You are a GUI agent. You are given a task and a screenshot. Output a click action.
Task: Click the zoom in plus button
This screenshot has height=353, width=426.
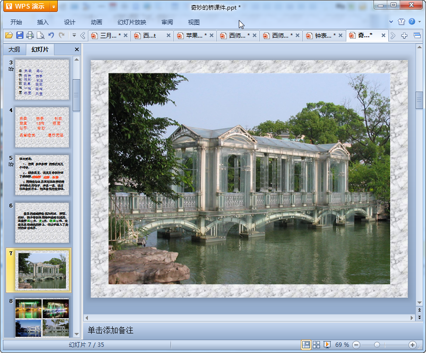point(413,344)
